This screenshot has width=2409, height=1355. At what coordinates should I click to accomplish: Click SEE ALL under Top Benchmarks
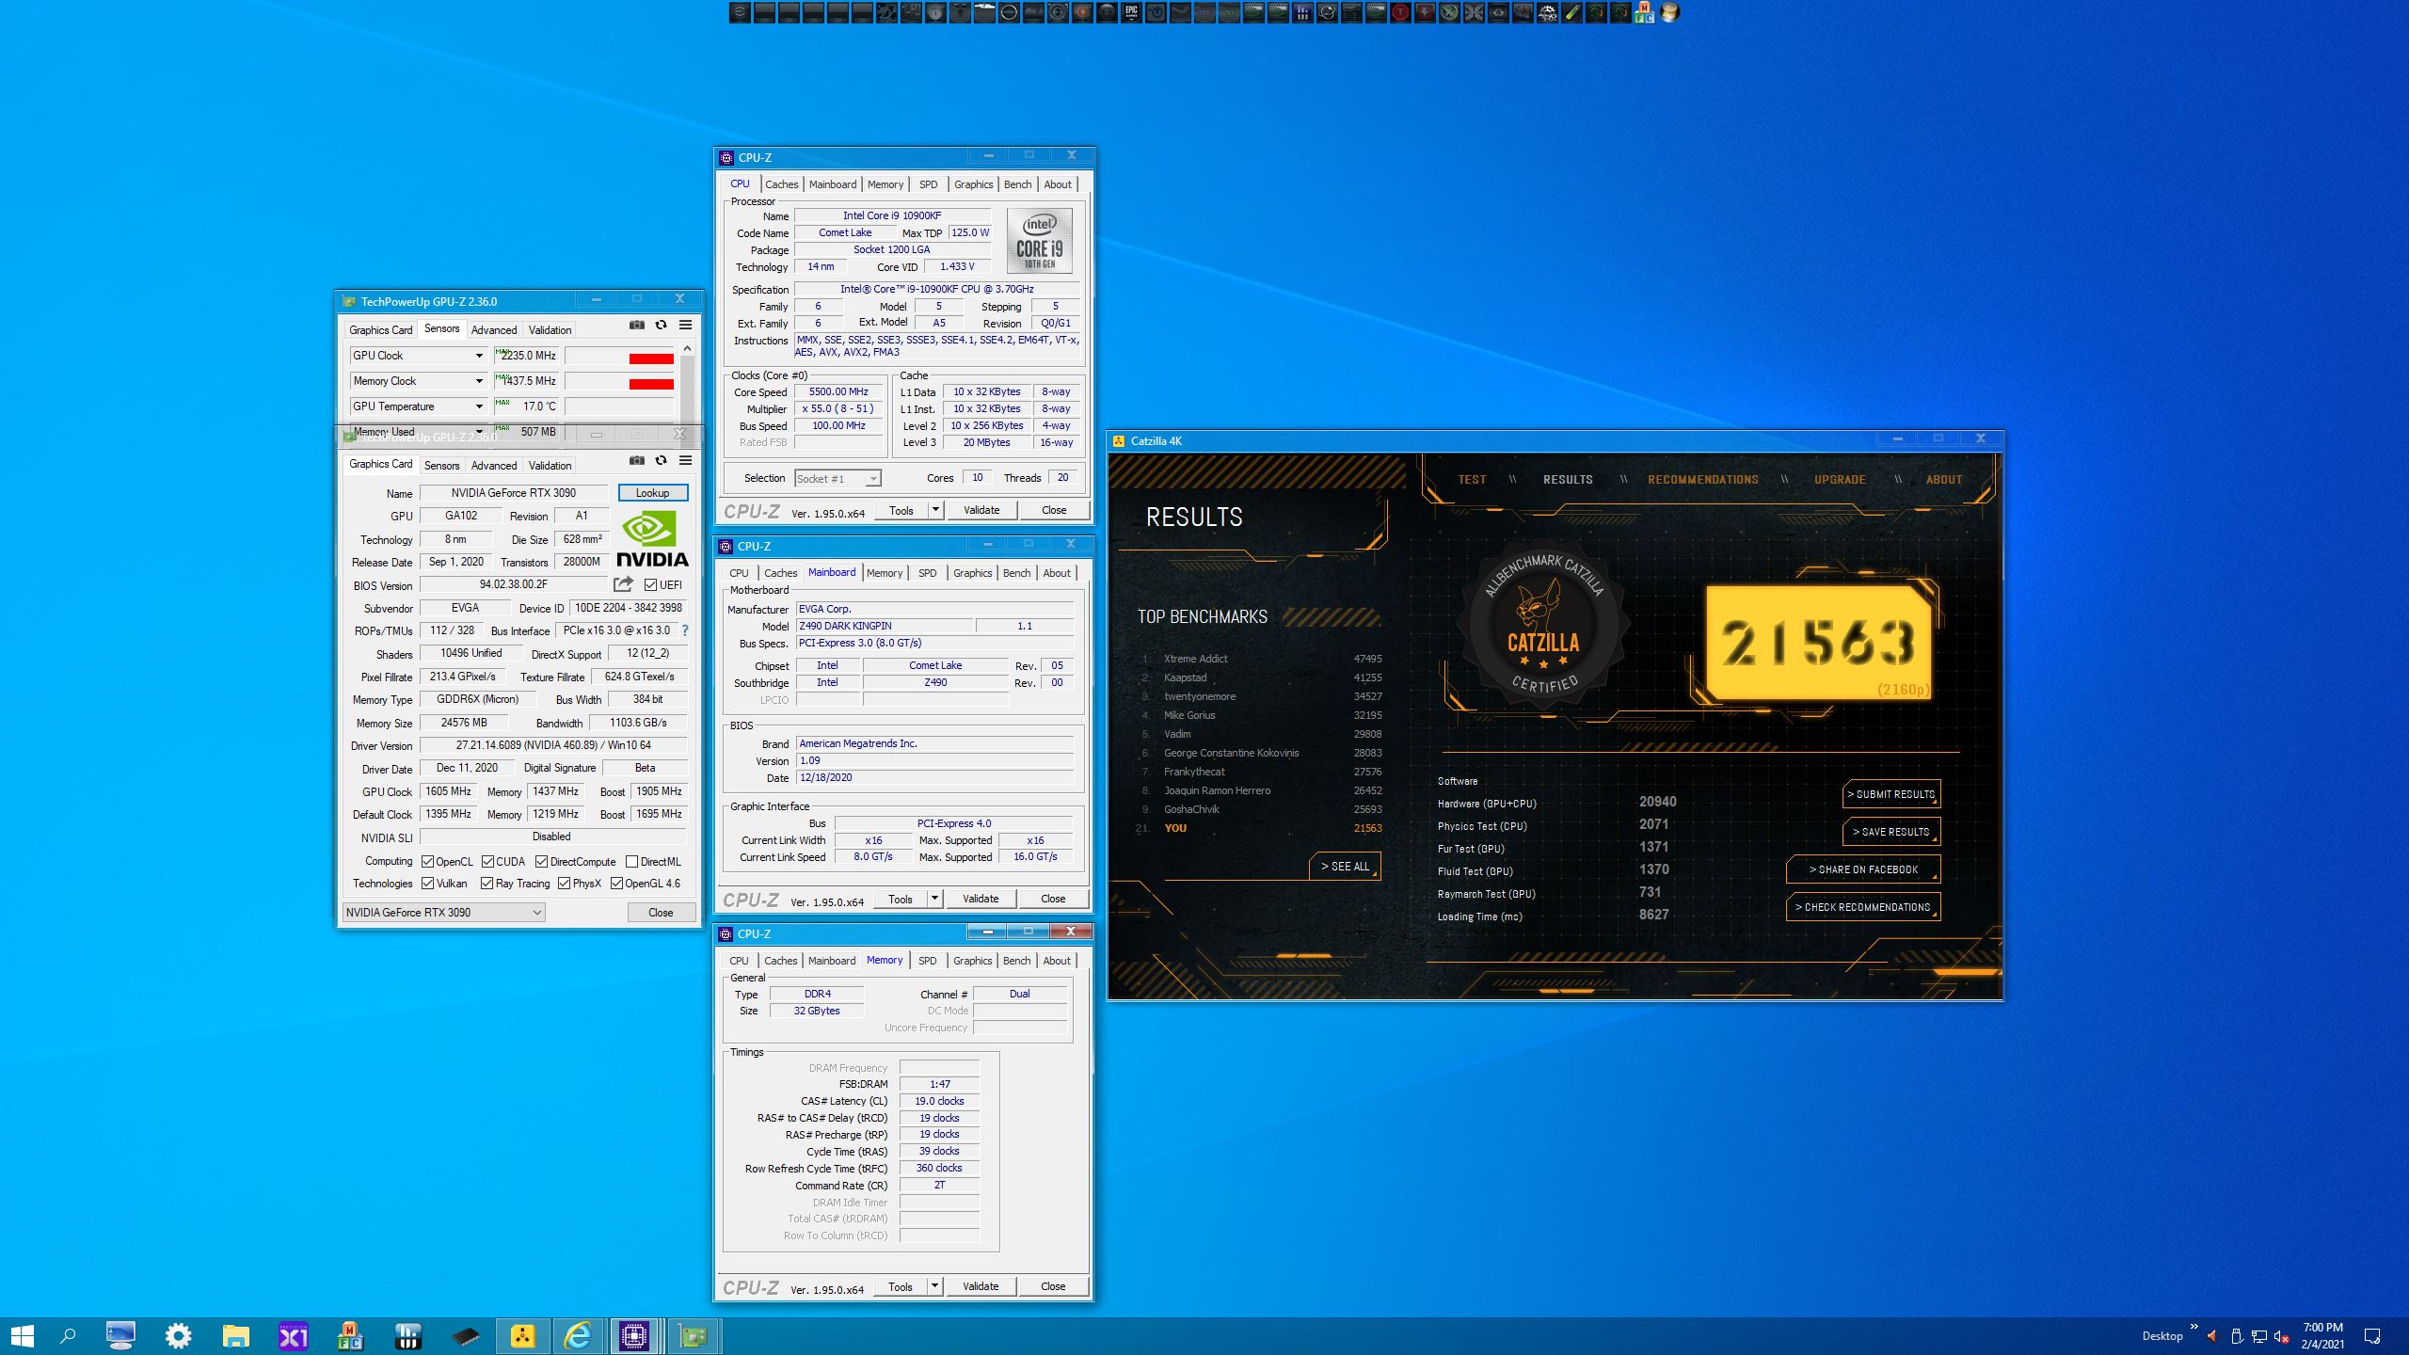pos(1345,867)
